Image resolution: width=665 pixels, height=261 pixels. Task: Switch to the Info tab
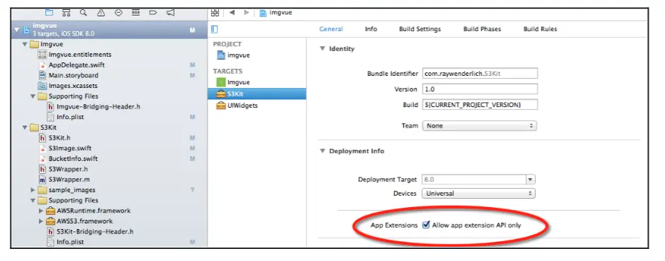371,29
